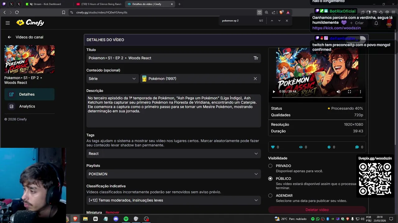
Task: Seek on the video preview progress bar
Action: click(317, 97)
